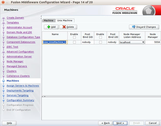Click the Oracle pentagon logo emblem
This screenshot has height=126, width=161.
(148, 11)
